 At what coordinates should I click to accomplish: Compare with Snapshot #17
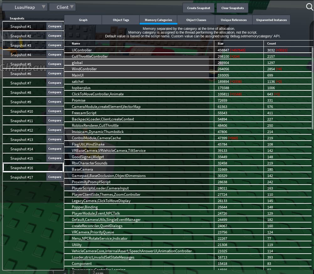coord(55,177)
